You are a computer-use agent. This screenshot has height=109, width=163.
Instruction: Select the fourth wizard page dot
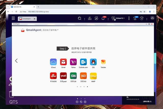(87, 87)
